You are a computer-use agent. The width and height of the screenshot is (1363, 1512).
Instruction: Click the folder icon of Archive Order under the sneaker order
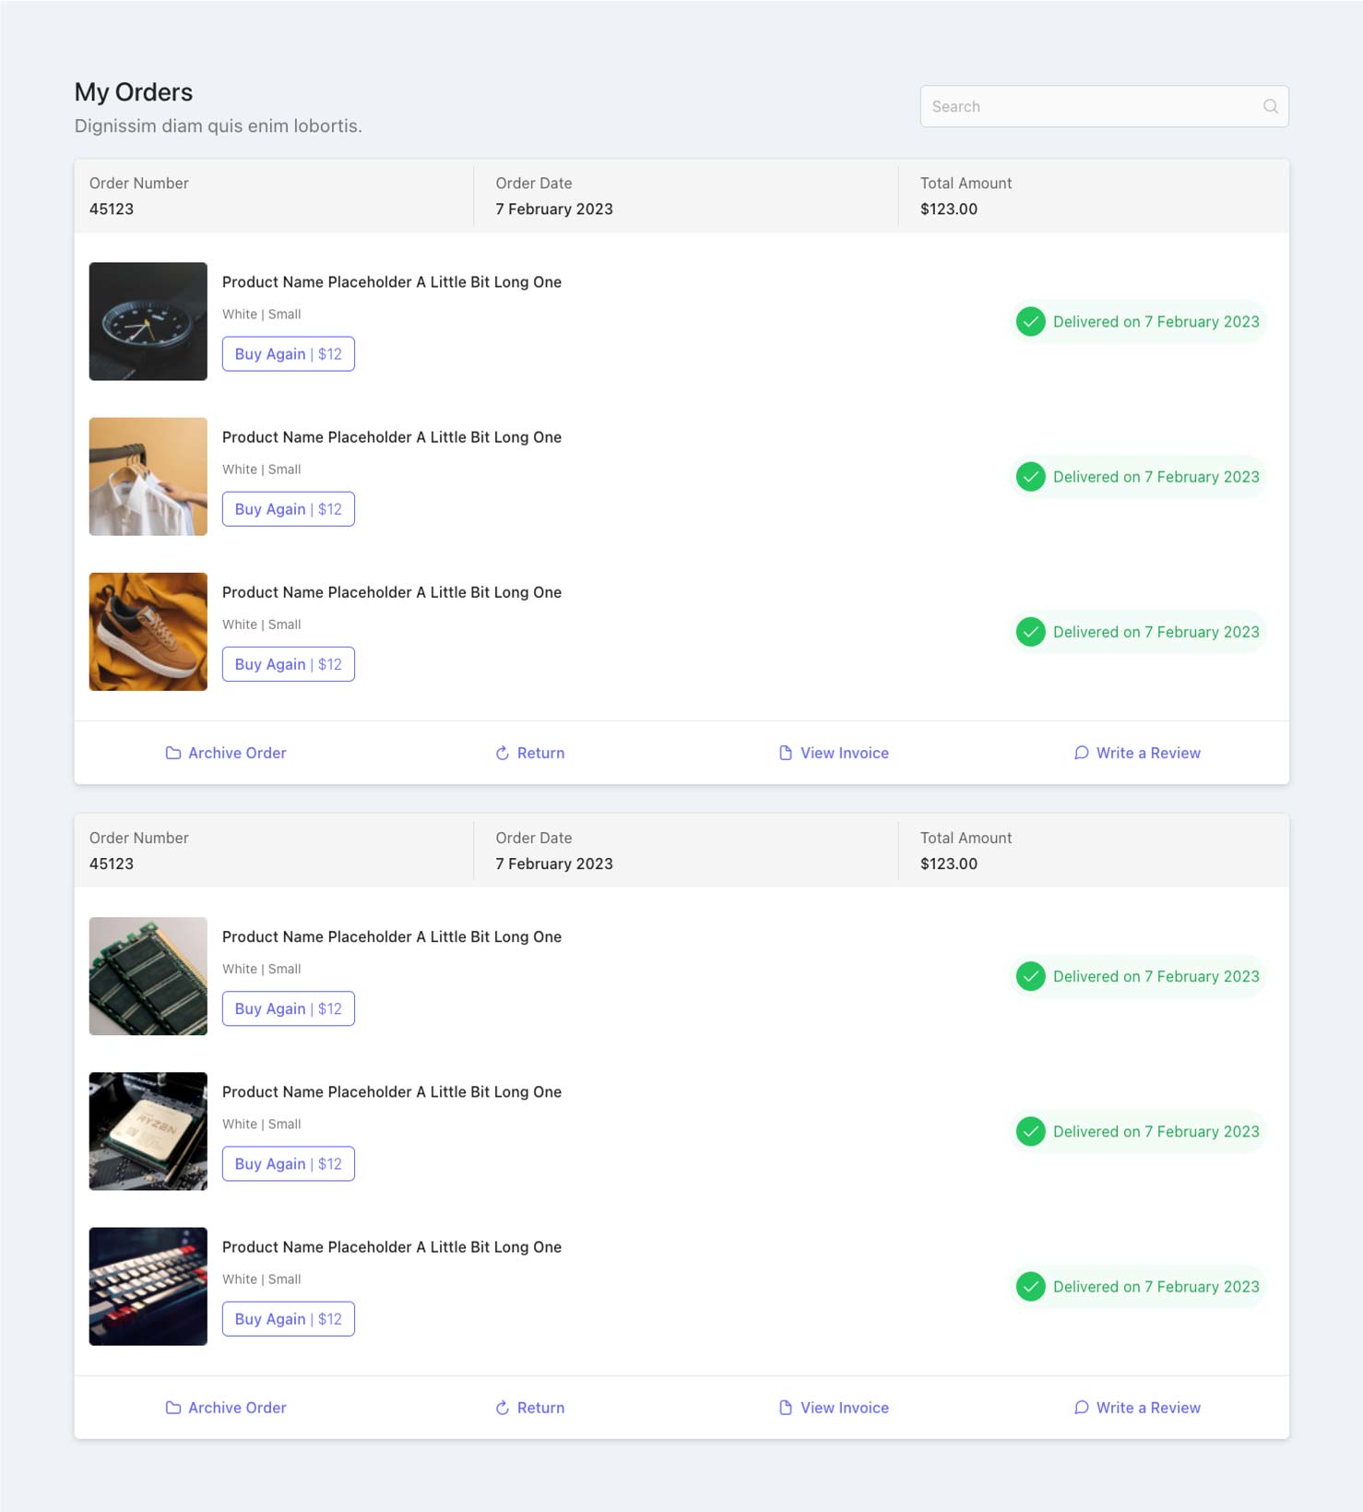pyautogui.click(x=172, y=753)
